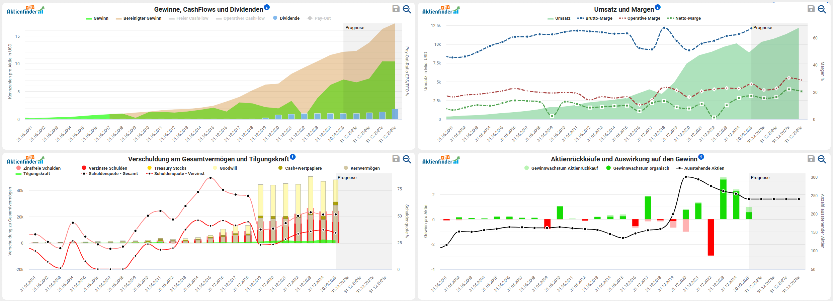833x301 pixels.
Task: Click save icon on Umsatz und Margen chart
Action: click(811, 9)
